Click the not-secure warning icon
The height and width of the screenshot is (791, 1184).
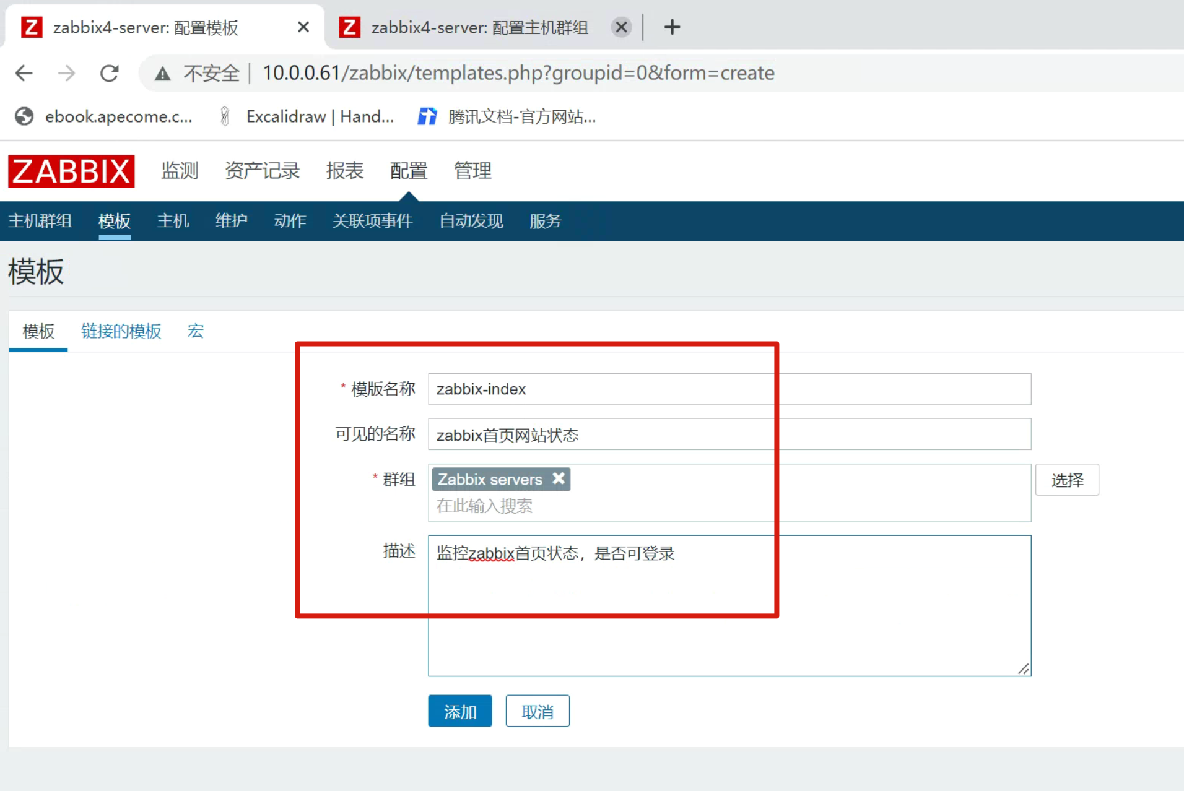[162, 74]
